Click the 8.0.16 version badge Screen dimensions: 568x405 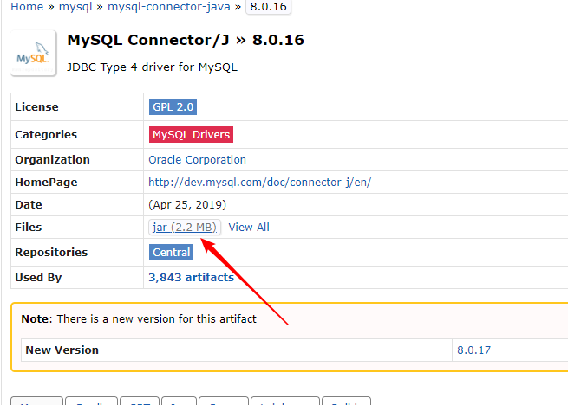268,7
